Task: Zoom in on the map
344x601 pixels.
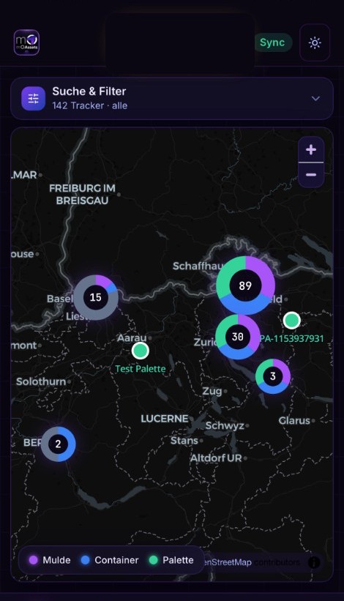Action: click(311, 149)
